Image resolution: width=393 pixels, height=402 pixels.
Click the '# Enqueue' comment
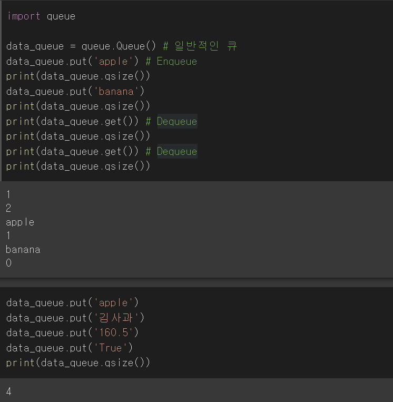point(171,62)
